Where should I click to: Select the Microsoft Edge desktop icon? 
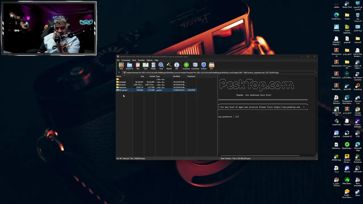click(358, 146)
